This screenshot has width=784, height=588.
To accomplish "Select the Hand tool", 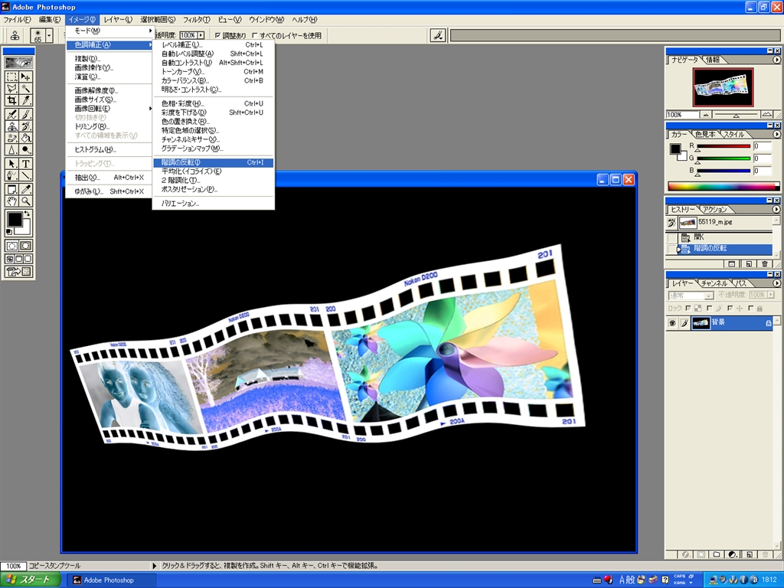I will pos(11,201).
